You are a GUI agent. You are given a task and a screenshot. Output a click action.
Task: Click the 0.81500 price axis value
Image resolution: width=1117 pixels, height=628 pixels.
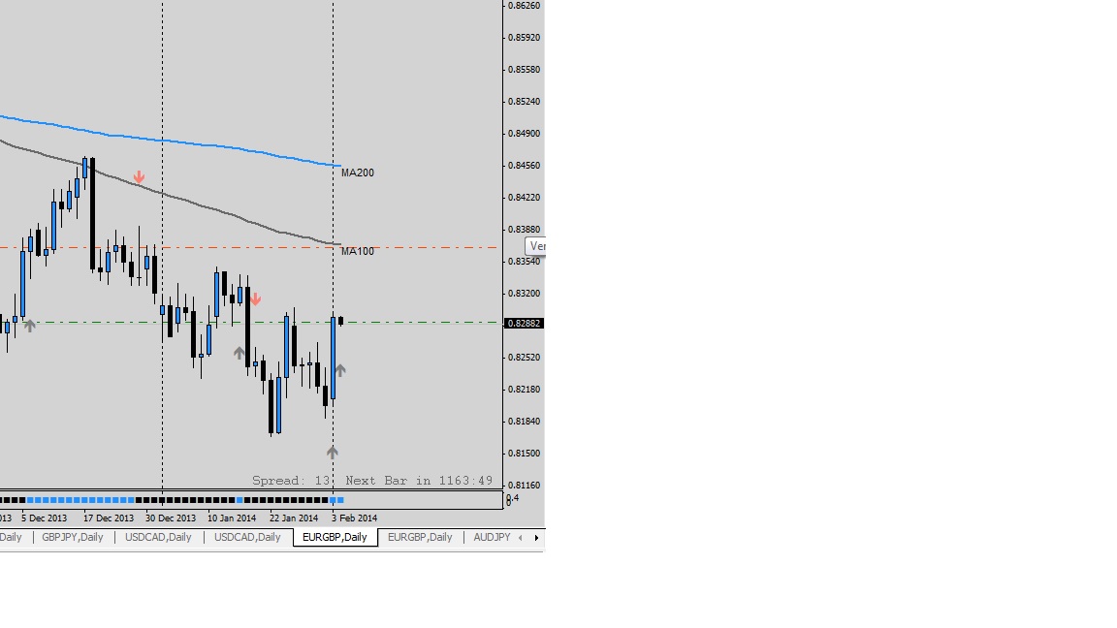pyautogui.click(x=524, y=454)
